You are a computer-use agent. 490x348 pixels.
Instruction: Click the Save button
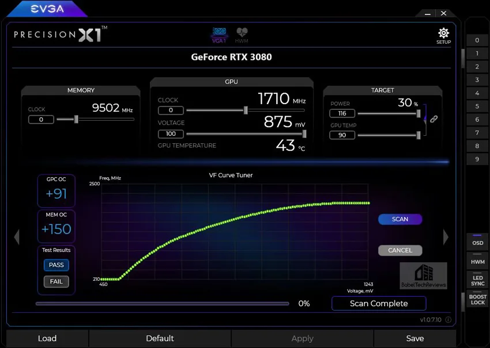tap(415, 338)
